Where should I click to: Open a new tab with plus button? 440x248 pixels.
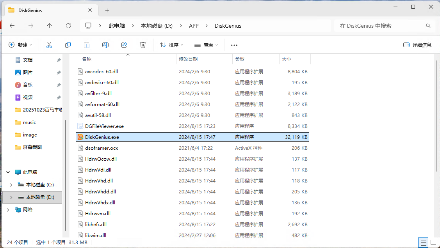tap(107, 10)
